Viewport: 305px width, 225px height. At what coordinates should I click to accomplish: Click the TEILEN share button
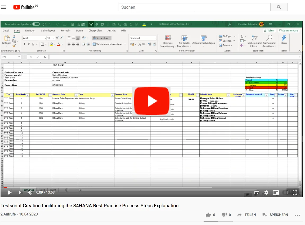pyautogui.click(x=247, y=215)
